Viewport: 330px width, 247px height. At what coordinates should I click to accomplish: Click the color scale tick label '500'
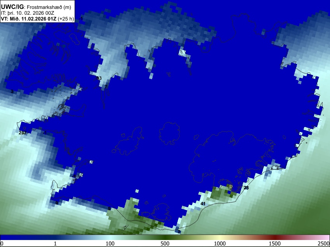point(165,244)
